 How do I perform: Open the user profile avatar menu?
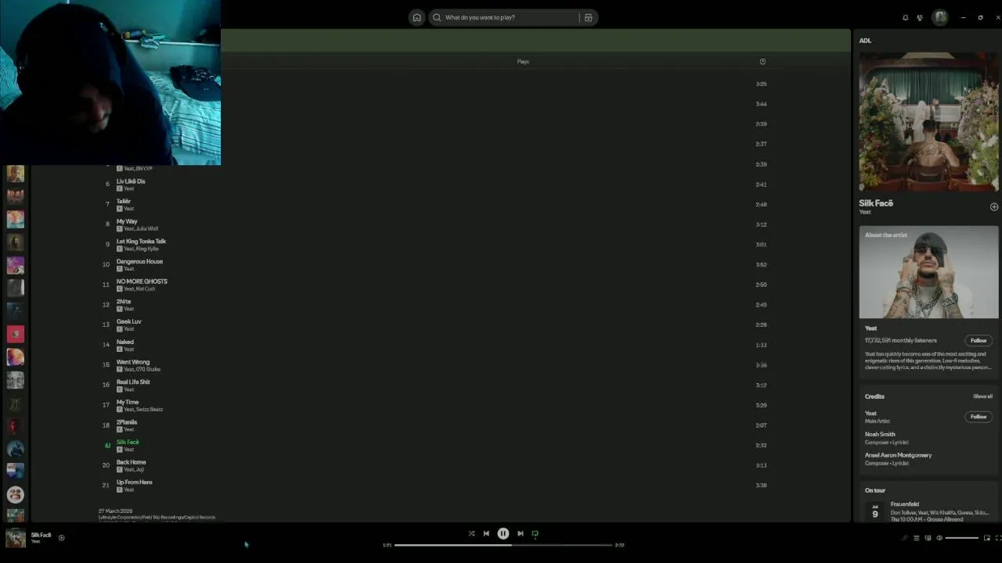(940, 17)
